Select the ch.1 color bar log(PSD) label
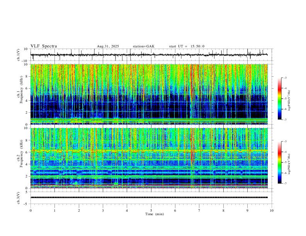 (x=289, y=101)
